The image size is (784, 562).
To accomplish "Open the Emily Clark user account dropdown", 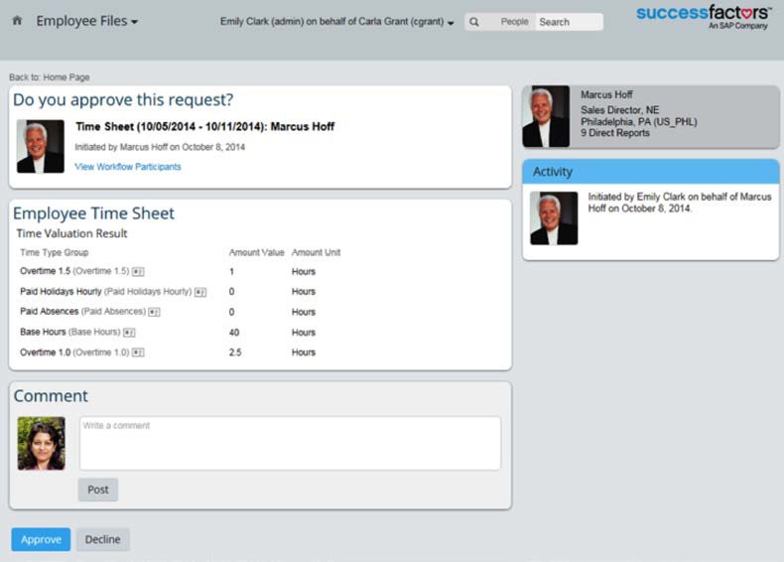I will (x=337, y=22).
